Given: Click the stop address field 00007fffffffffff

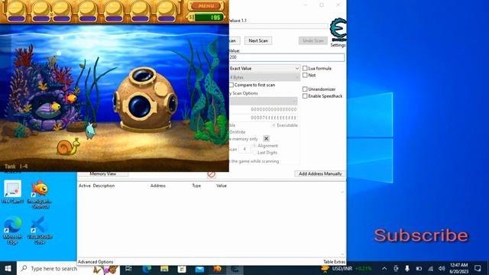Looking at the screenshot, I should tap(264, 118).
